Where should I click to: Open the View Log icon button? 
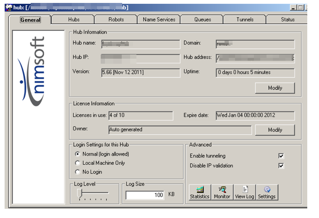click(x=244, y=192)
